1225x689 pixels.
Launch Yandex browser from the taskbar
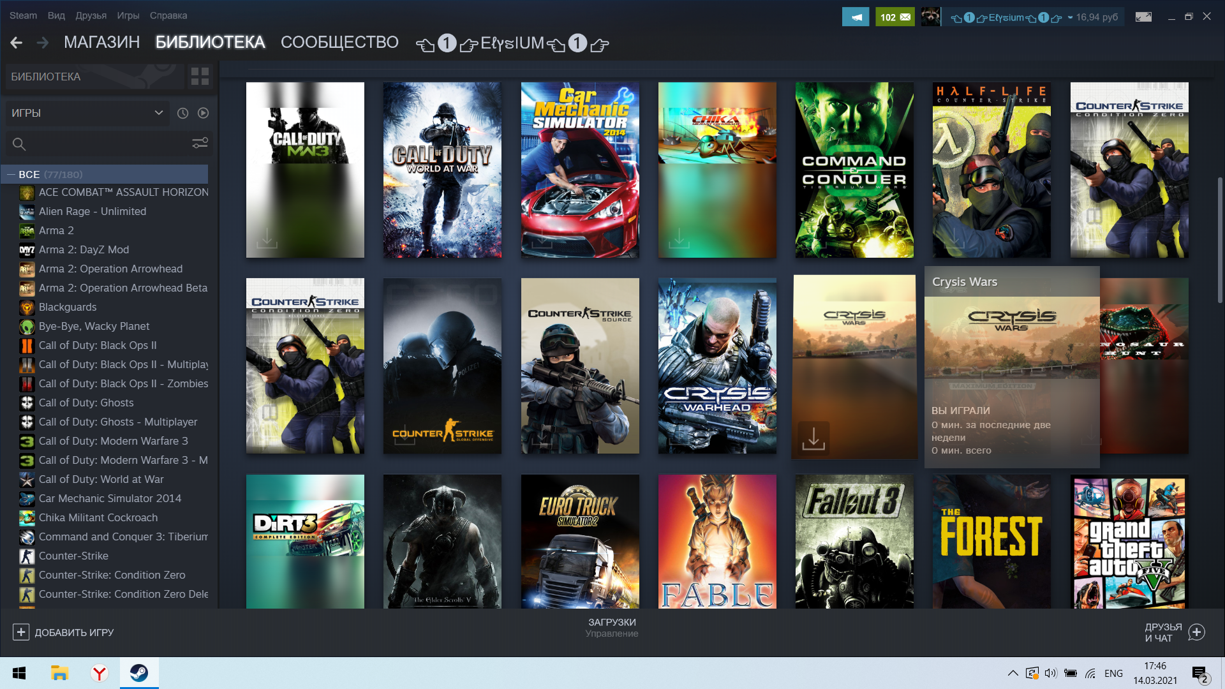point(99,673)
